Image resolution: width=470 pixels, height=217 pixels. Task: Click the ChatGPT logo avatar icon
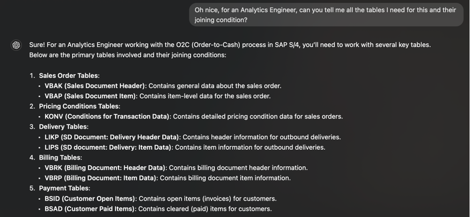click(16, 45)
